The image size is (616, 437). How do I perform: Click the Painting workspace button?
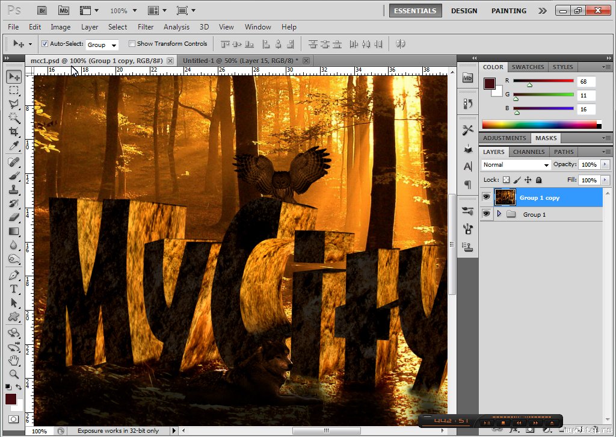pos(508,11)
